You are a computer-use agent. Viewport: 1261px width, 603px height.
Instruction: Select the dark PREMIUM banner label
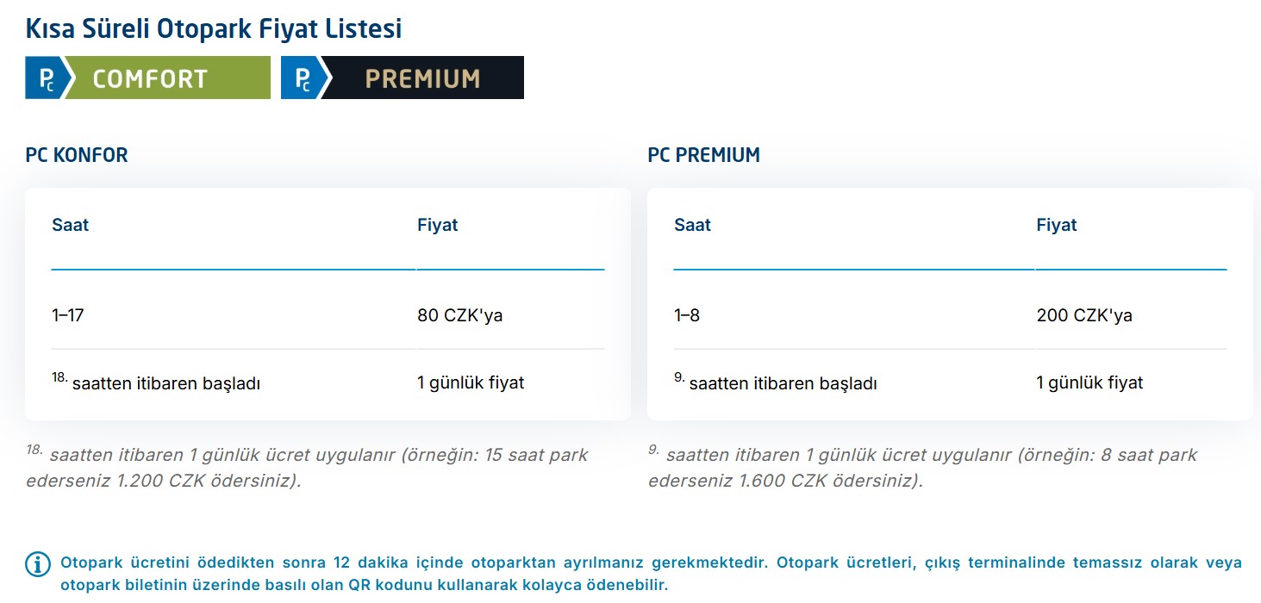coord(422,78)
